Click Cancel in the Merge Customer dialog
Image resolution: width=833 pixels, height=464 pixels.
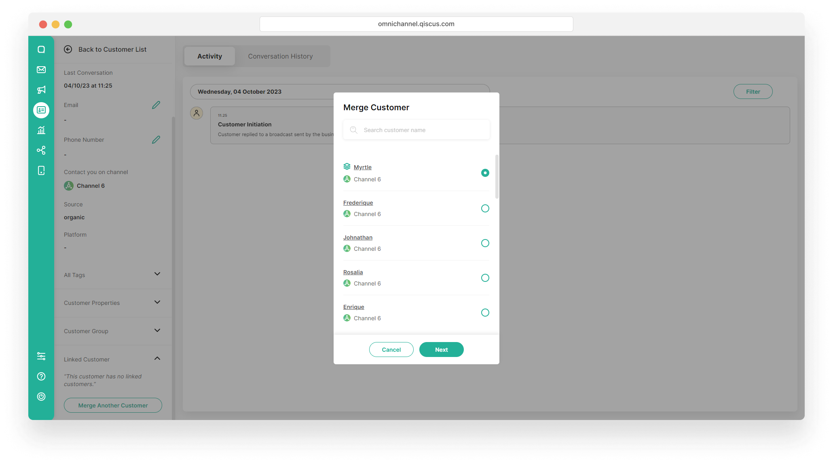coord(391,350)
